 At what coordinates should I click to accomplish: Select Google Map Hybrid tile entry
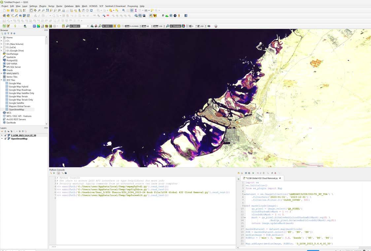(18, 86)
